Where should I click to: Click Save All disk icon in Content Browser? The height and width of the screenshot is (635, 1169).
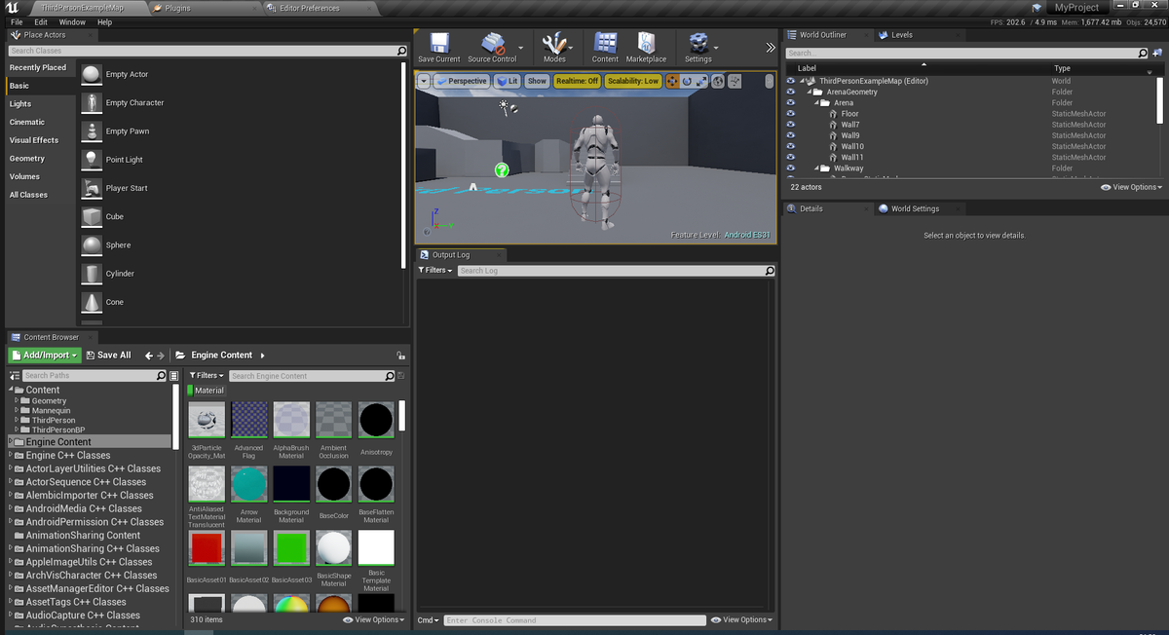coord(91,355)
